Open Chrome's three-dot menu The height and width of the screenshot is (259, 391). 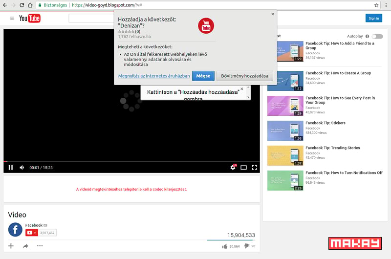pyautogui.click(x=386, y=5)
